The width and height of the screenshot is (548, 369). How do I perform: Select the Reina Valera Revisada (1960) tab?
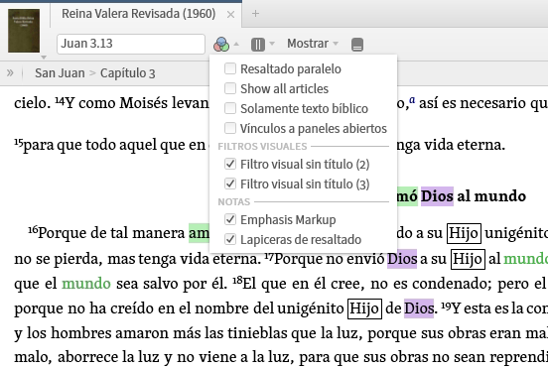138,14
